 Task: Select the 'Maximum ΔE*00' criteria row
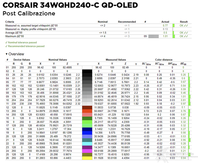coord(98,36)
